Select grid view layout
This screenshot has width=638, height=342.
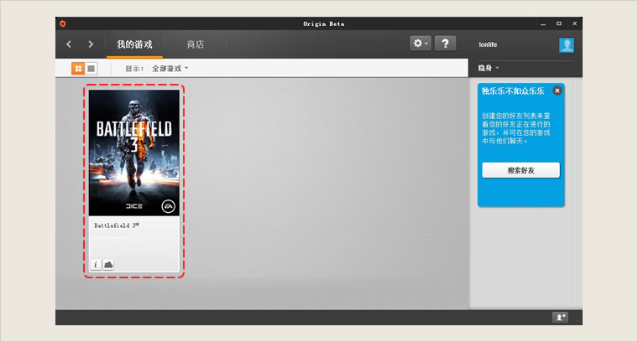coord(78,69)
